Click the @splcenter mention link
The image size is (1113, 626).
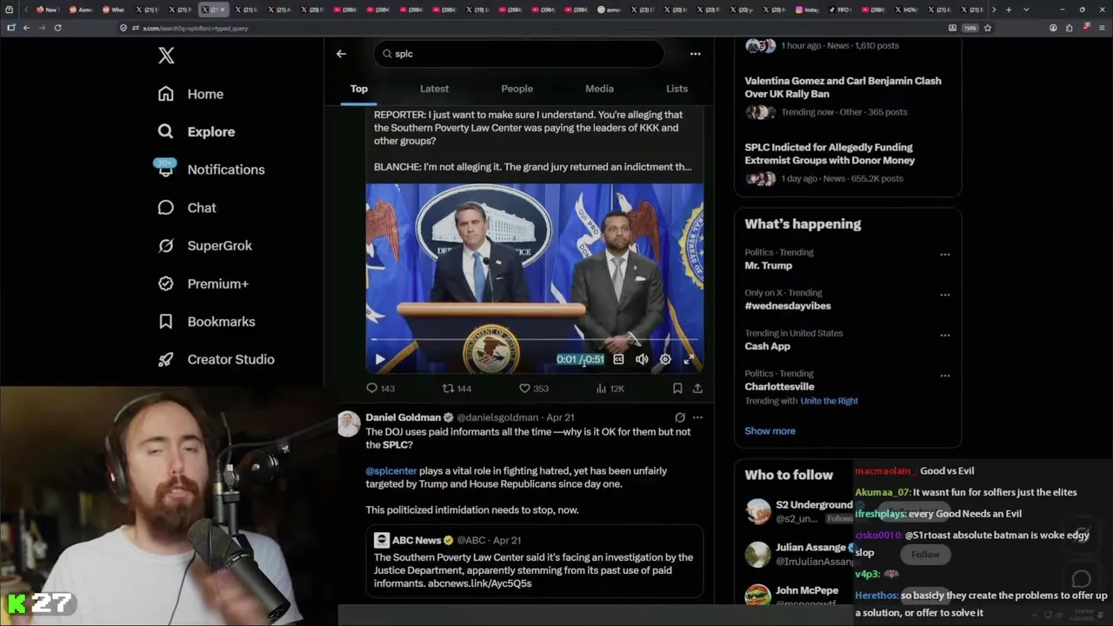[391, 470]
